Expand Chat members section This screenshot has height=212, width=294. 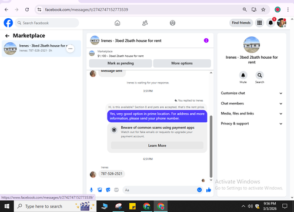coord(252,103)
